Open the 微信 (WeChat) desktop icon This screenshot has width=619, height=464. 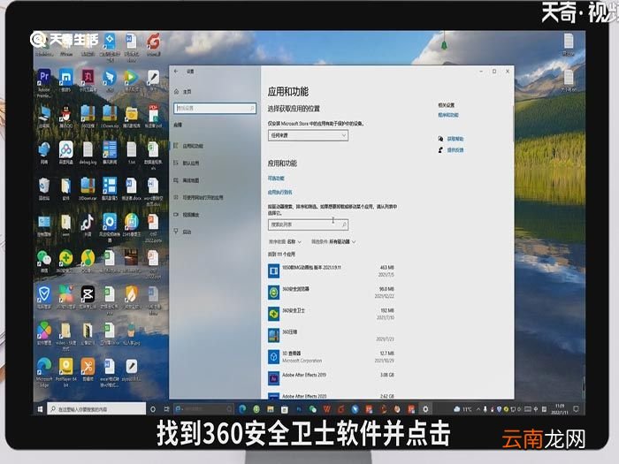click(x=44, y=262)
